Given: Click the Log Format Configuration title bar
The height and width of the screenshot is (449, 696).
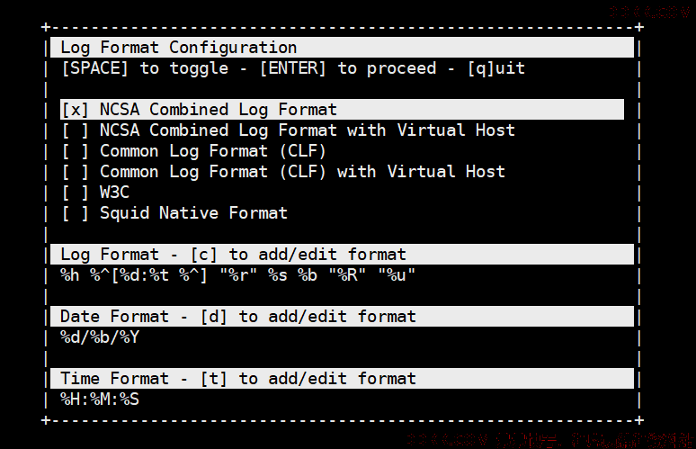Looking at the screenshot, I should [342, 48].
